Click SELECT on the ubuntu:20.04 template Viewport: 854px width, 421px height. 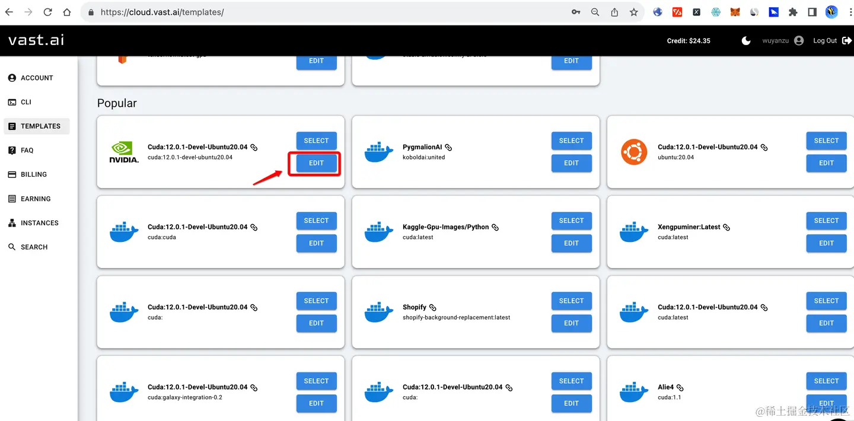click(x=826, y=141)
